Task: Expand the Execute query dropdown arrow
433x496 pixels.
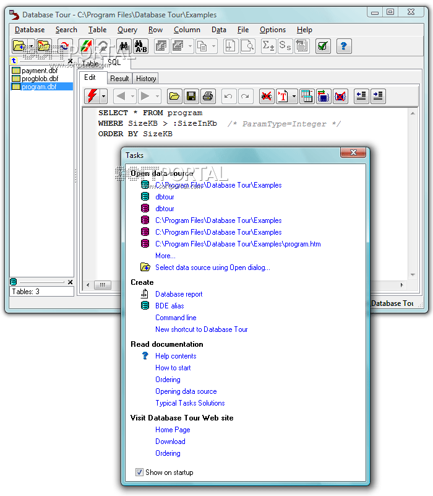Action: (x=104, y=96)
